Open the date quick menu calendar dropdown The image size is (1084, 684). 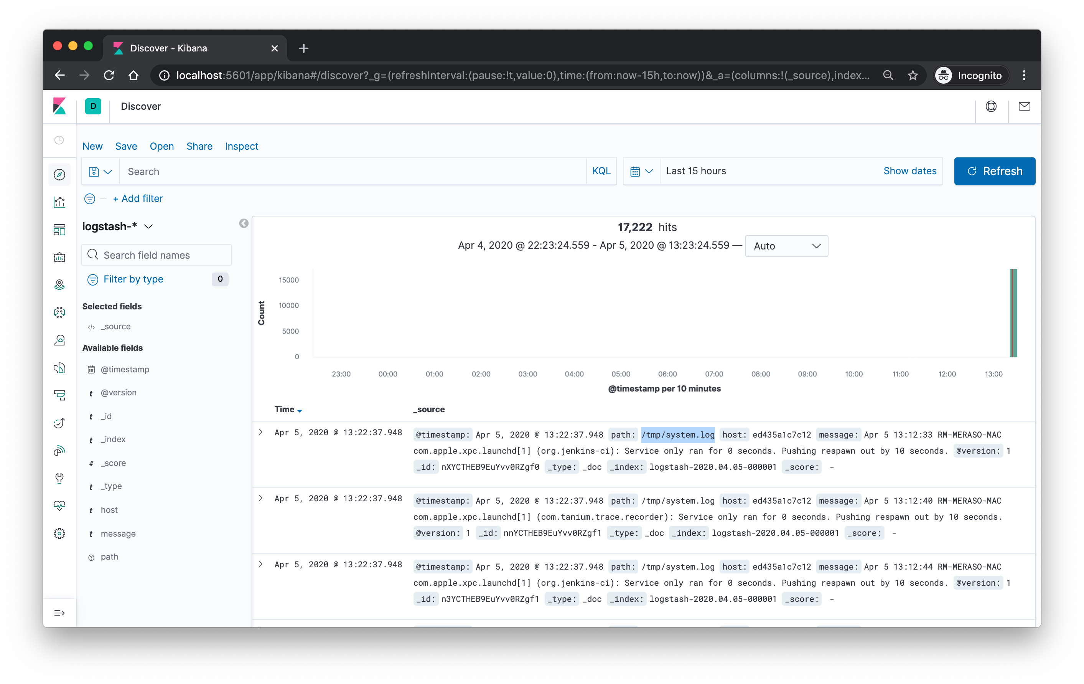pos(641,171)
